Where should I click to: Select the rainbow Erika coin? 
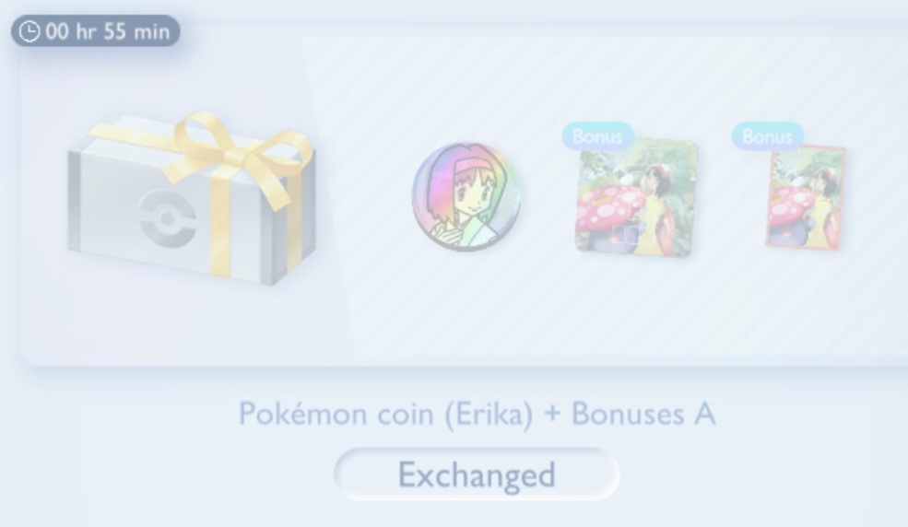(466, 196)
